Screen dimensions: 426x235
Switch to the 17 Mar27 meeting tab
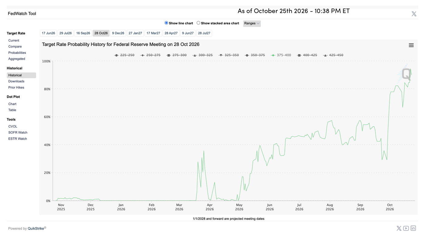[x=153, y=33]
